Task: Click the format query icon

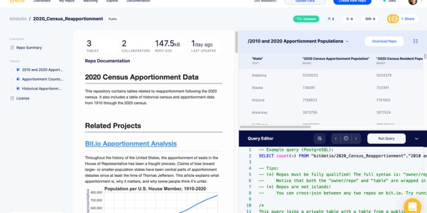Action: pos(319,138)
